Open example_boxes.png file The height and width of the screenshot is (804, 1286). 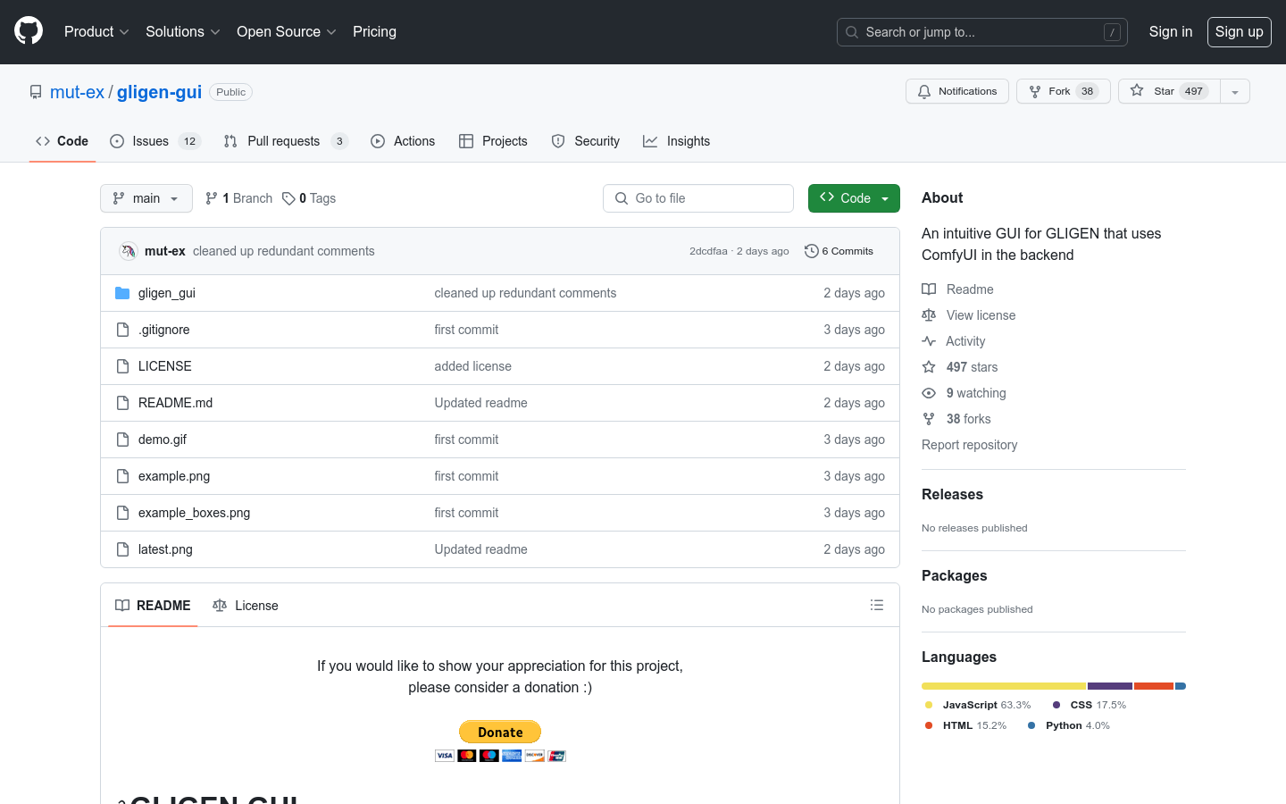point(194,513)
